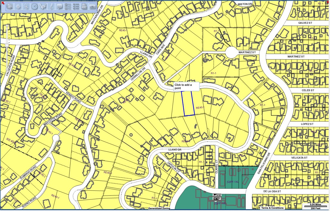Image resolution: width=330 pixels, height=211 pixels.
Task: Click the target locate icon in toolbar
Action: [x=18, y=6]
